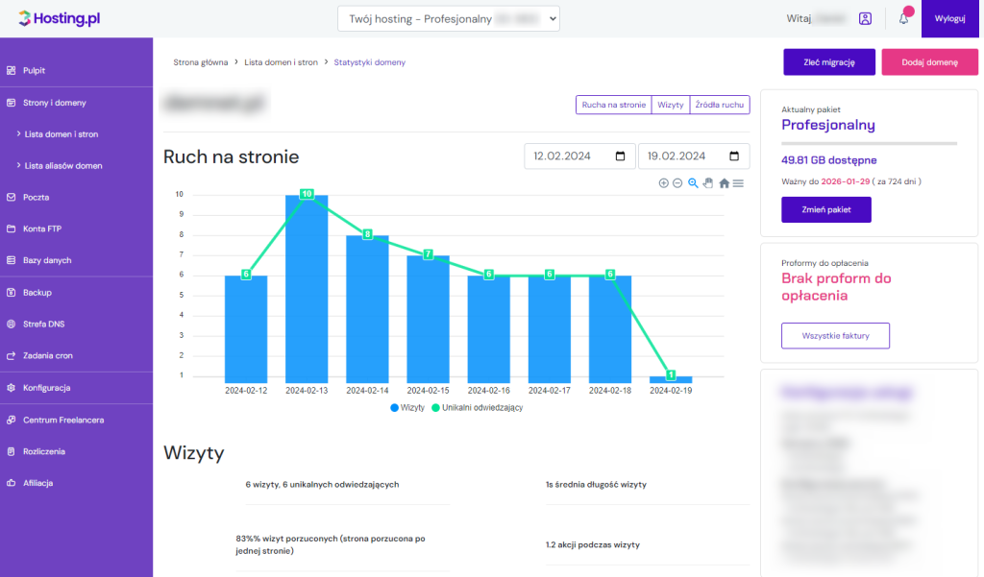
Task: Click the chart zoom-in plus icon
Action: (x=663, y=183)
